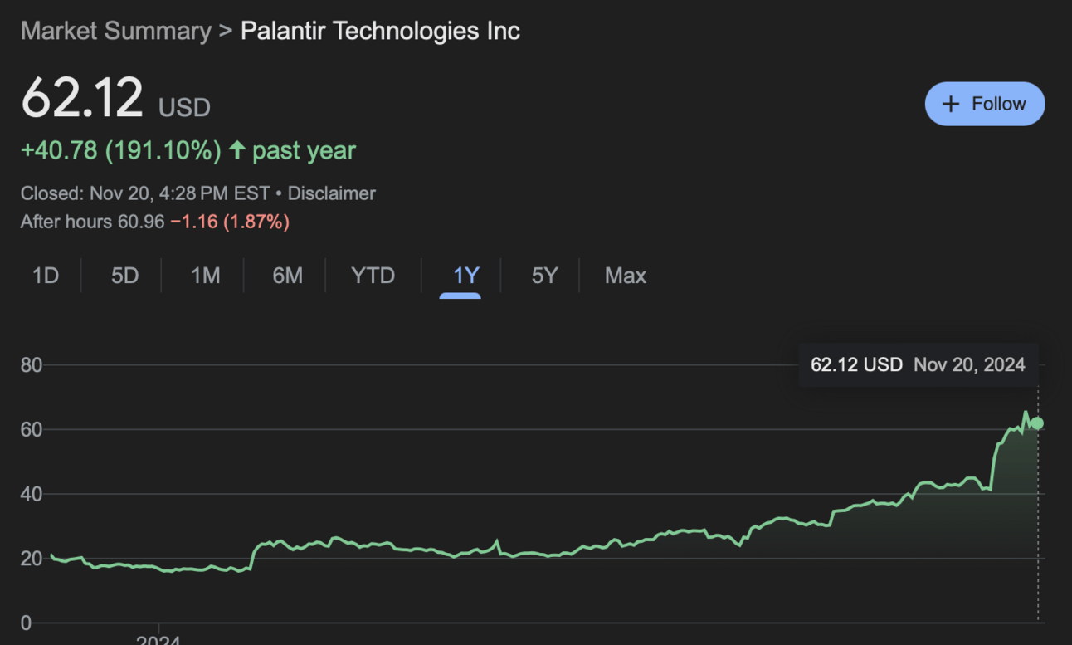Open the Market Summary breadcrumb link

(x=115, y=32)
